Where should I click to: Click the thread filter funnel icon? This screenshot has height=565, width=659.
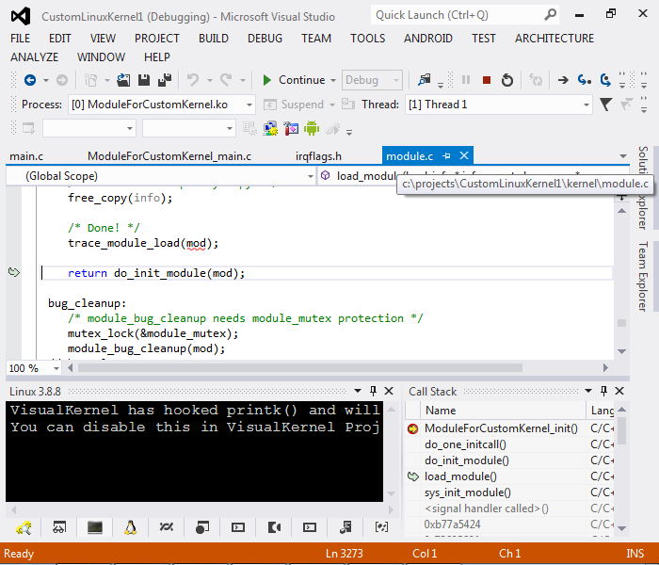click(605, 105)
